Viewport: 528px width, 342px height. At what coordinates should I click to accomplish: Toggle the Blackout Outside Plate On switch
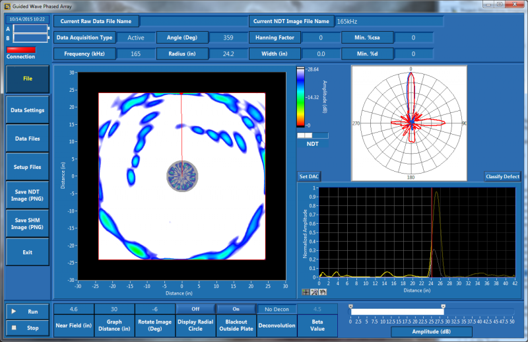[236, 309]
